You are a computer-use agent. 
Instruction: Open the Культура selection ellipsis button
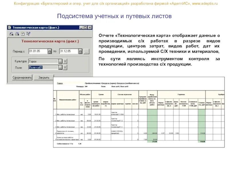pyautogui.click(x=60, y=61)
